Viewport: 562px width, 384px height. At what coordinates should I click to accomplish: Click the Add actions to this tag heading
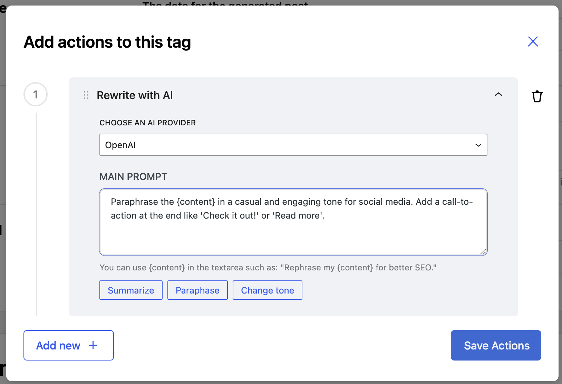(107, 42)
